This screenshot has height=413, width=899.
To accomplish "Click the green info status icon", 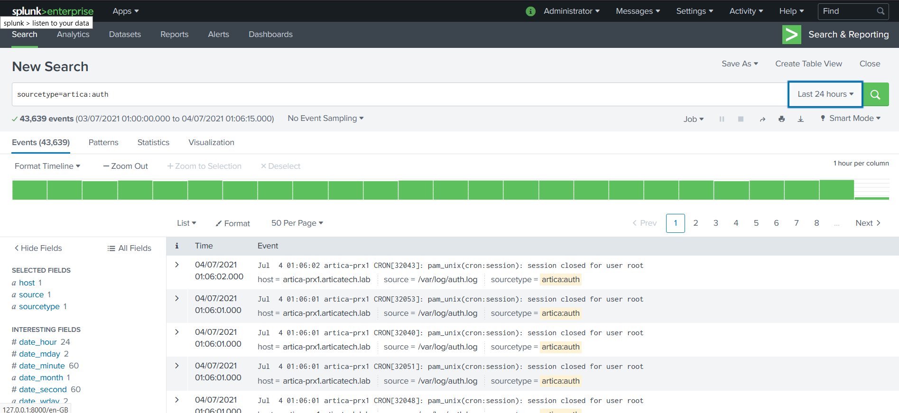I will (x=530, y=11).
